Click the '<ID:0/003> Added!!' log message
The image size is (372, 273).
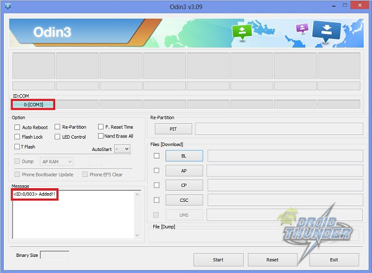point(34,194)
